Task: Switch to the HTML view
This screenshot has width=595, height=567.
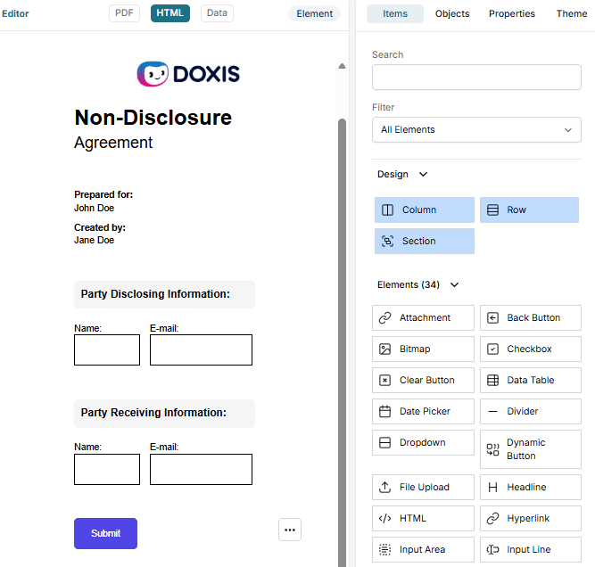Action: (170, 13)
